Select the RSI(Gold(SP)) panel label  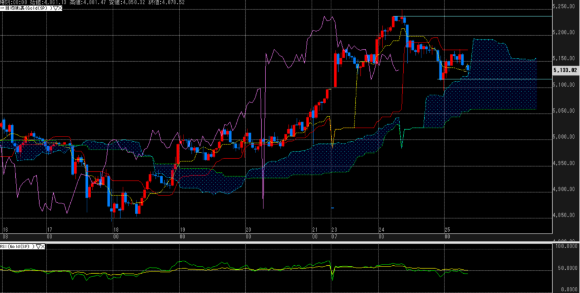click(x=16, y=247)
